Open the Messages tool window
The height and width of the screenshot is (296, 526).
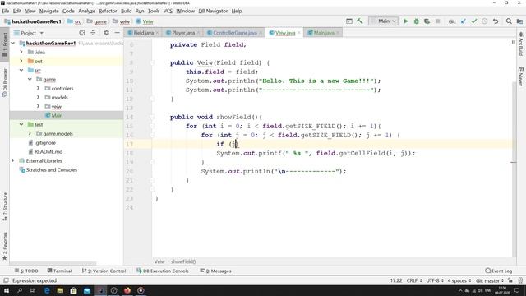[215, 271]
